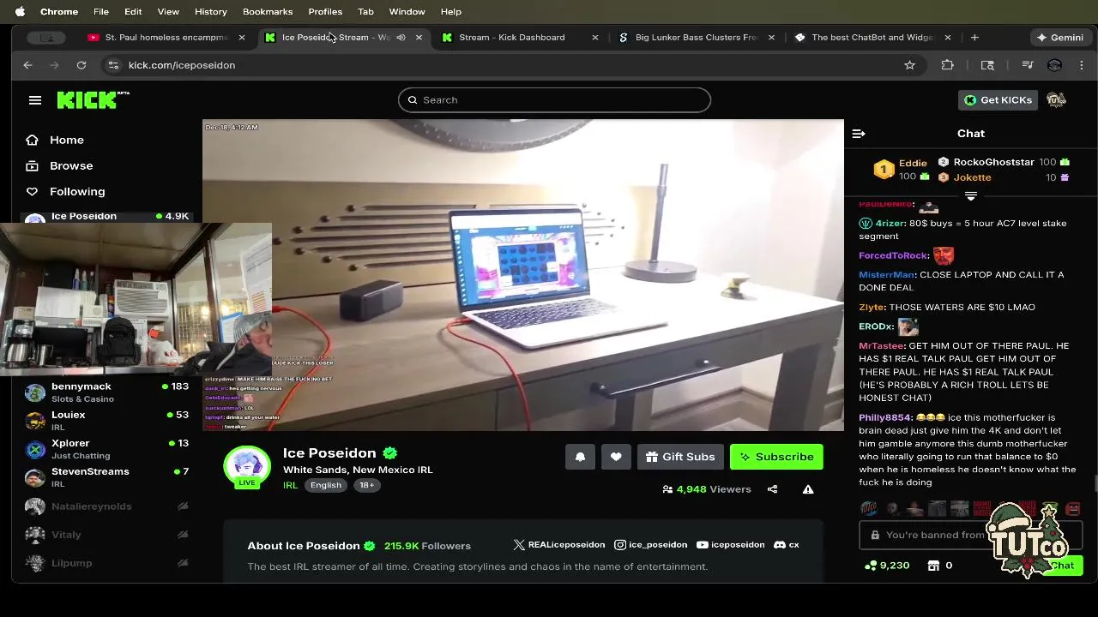Open StevenStreams channel in sidebar

click(x=107, y=477)
